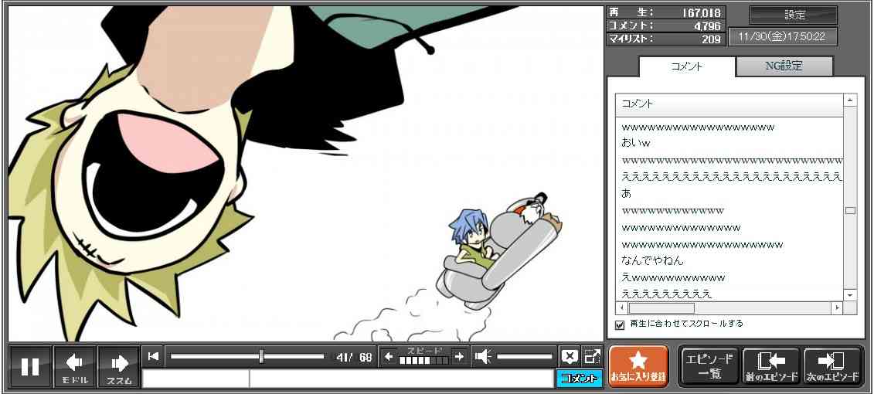This screenshot has height=394, width=874.
Task: Decrease playback speed with left arrow
Action: (x=389, y=356)
